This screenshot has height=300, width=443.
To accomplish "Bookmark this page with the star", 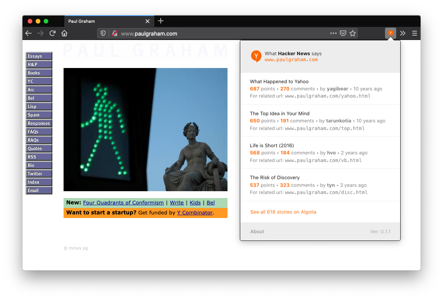I will point(353,33).
